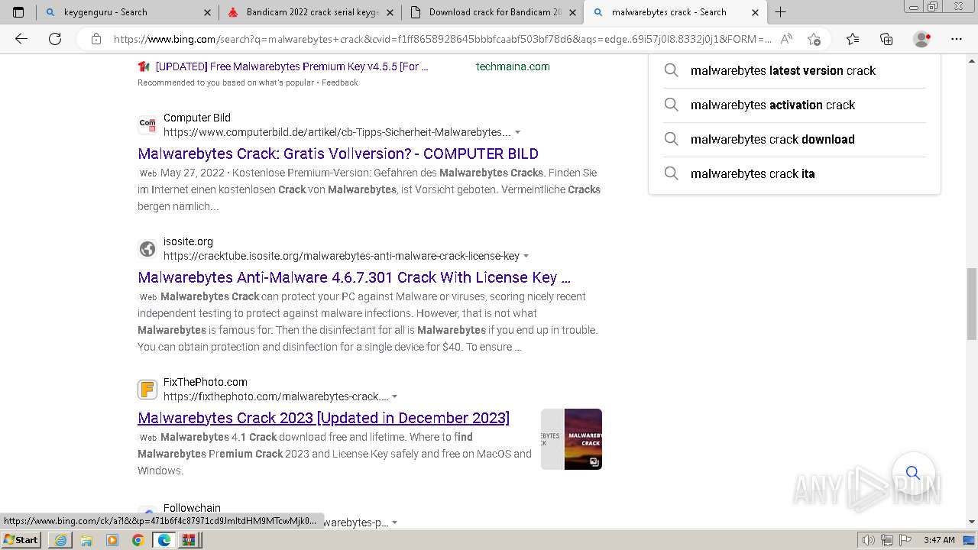Open the media player taskbar icon
Viewport: 978px width, 550px height.
pyautogui.click(x=112, y=539)
